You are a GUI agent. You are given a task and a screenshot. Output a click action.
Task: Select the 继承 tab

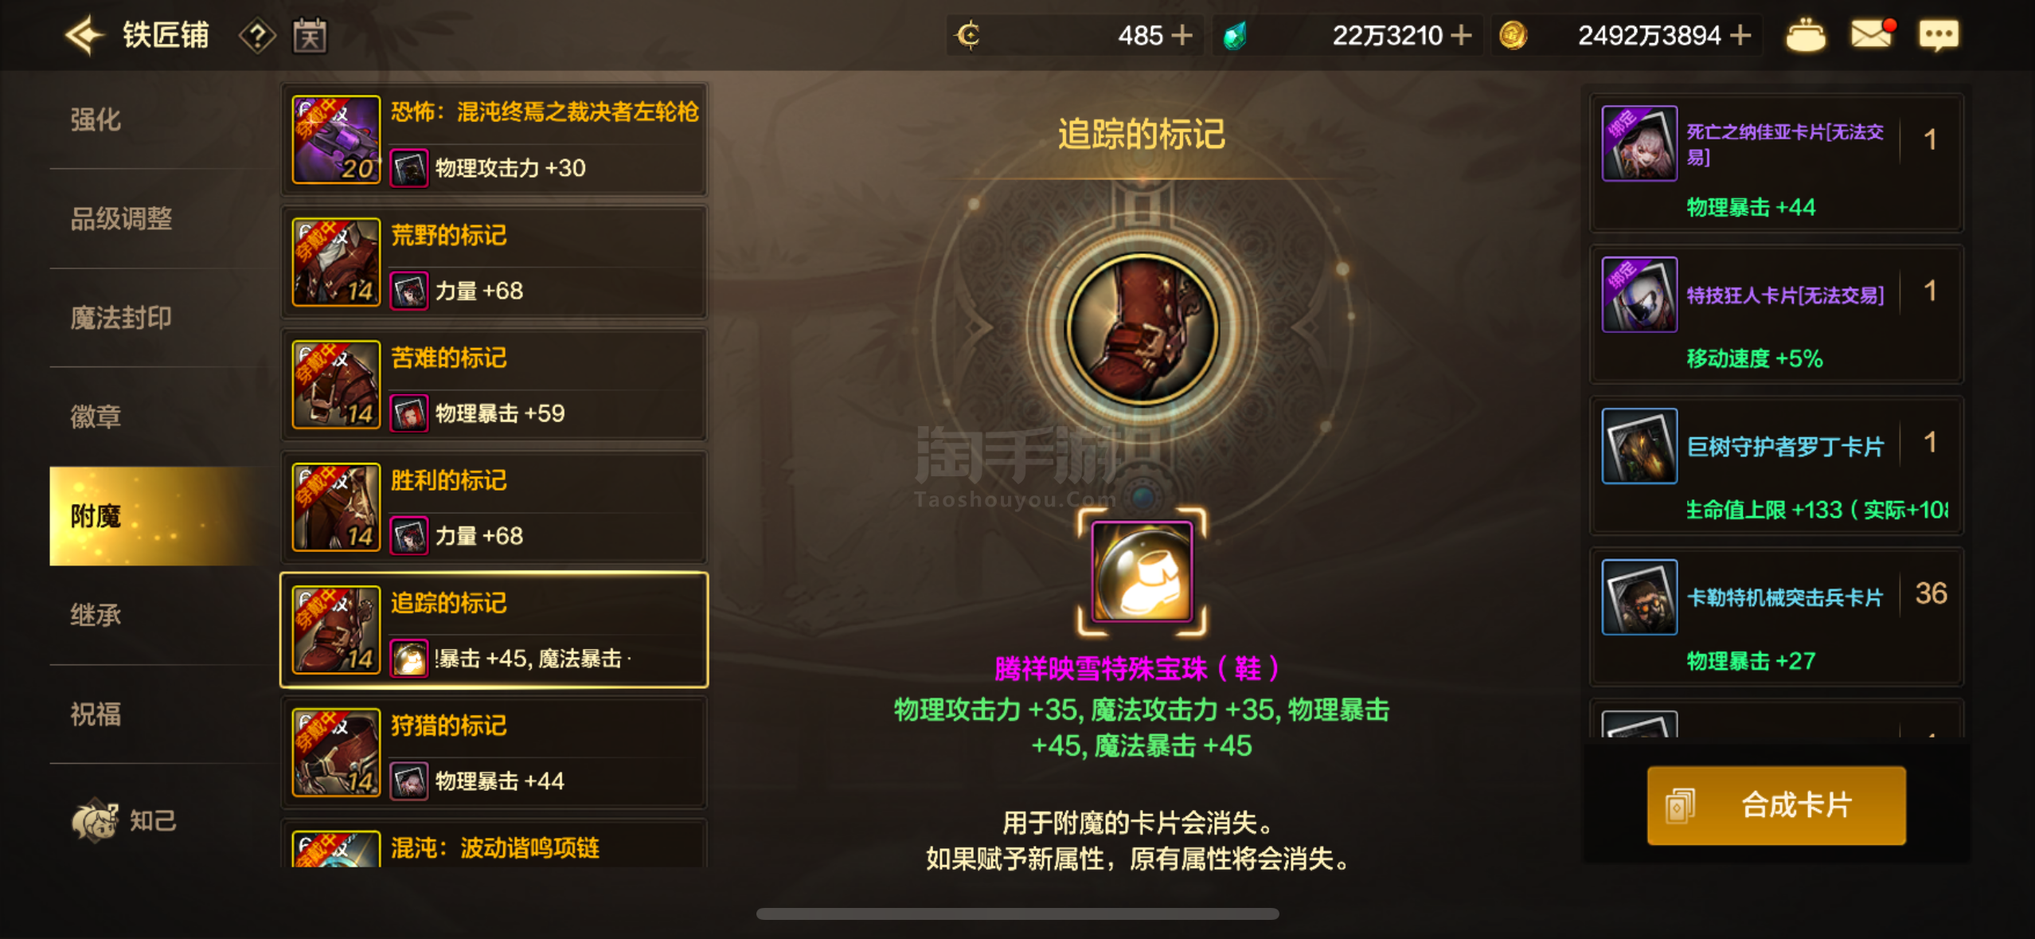pyautogui.click(x=96, y=615)
